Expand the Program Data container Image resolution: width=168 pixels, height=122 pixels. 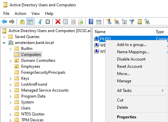(10, 97)
